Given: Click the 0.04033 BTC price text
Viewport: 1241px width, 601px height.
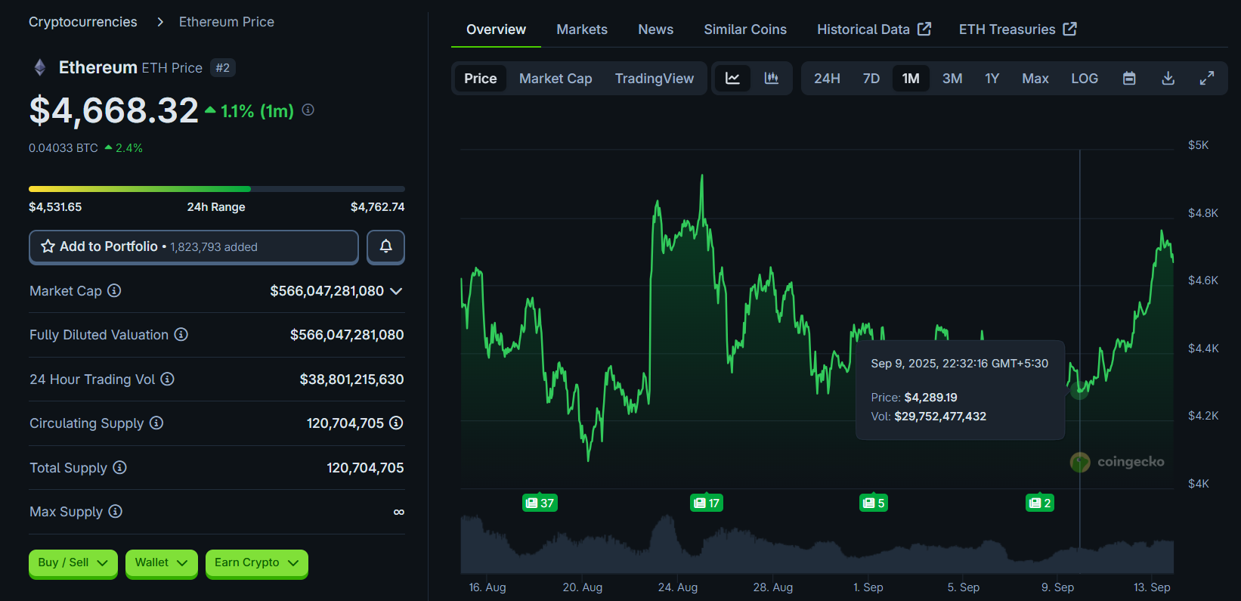Looking at the screenshot, I should point(63,148).
